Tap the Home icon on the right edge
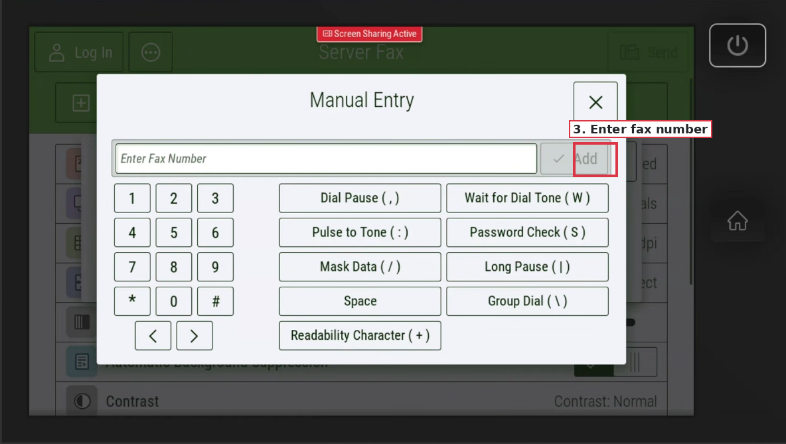The height and width of the screenshot is (444, 786). tap(738, 221)
